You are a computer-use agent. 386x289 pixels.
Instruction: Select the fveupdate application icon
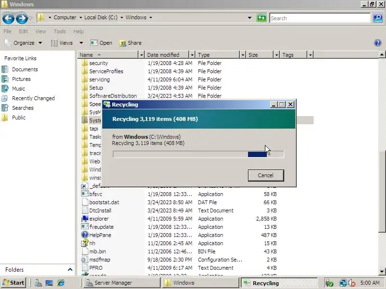tap(85, 226)
